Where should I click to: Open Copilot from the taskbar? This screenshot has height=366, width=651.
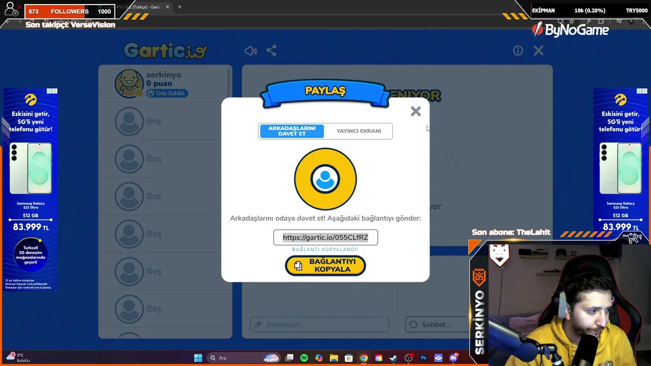click(x=319, y=358)
